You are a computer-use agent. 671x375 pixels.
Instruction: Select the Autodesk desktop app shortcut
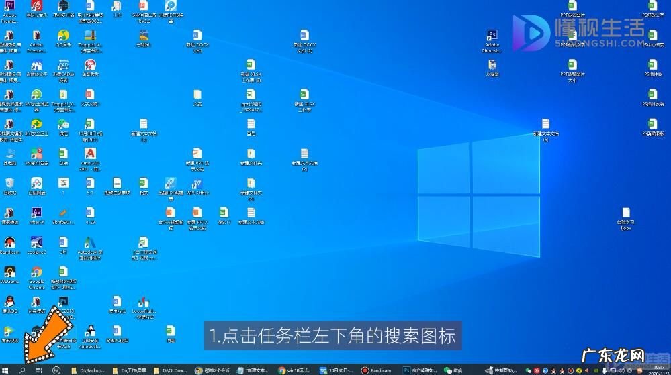(x=90, y=248)
